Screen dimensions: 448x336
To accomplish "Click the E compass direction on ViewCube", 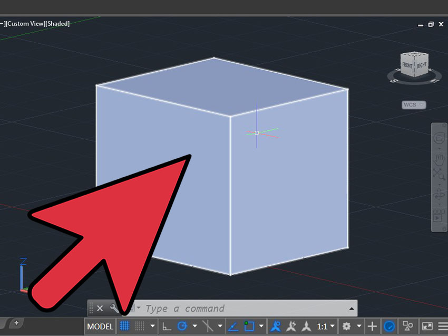I will [x=435, y=81].
